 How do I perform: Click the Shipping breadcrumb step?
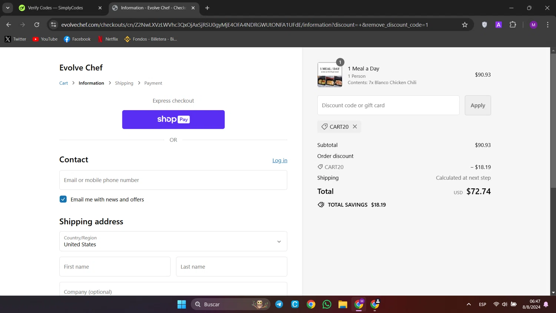[x=124, y=83]
